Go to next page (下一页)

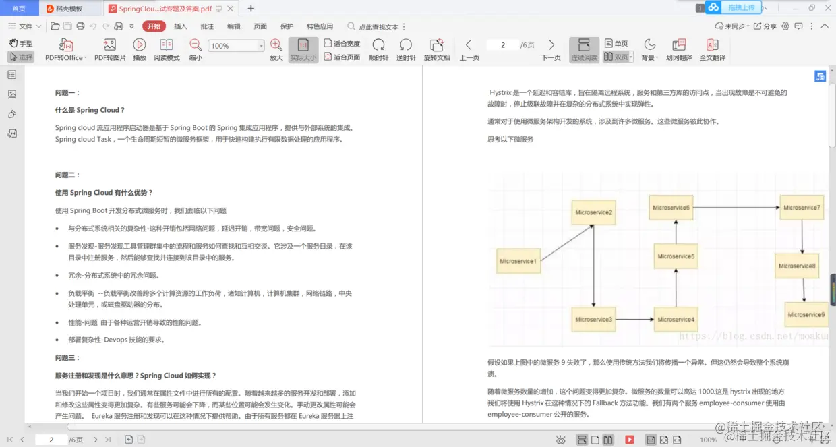pos(551,50)
